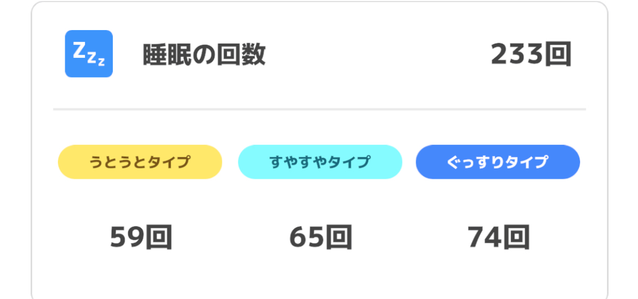Select the yellow うとうとタイプ badge
638x299 pixels.
tap(140, 162)
